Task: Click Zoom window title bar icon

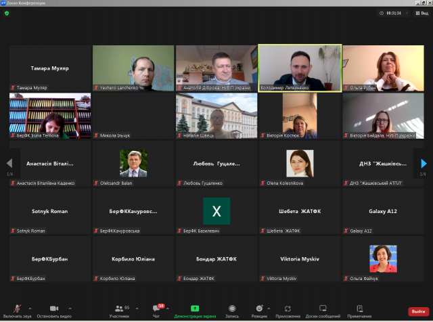Action: point(3,3)
